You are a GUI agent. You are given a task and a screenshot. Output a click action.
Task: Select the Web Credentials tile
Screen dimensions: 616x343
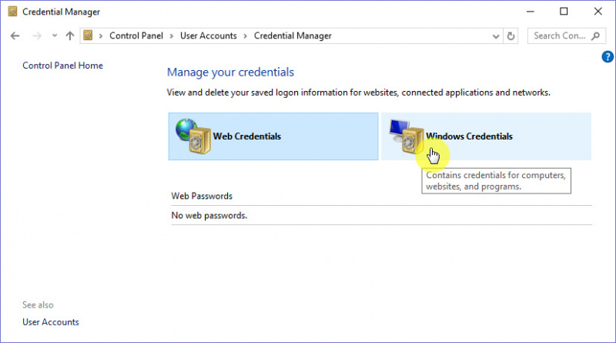273,136
